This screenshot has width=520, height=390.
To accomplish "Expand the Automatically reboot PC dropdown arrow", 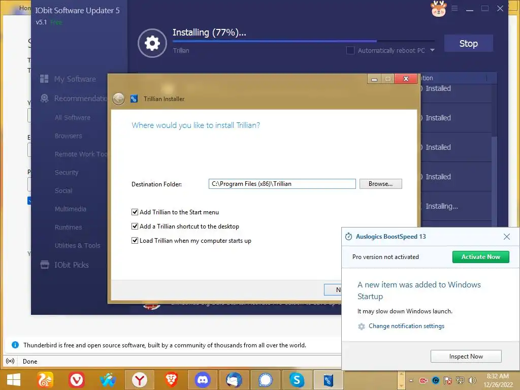I will [x=432, y=50].
